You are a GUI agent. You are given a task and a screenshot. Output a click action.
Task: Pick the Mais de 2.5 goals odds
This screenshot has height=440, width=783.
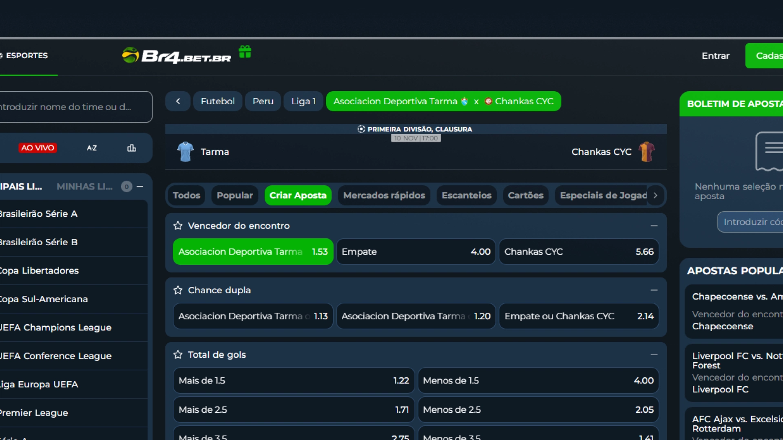click(293, 409)
